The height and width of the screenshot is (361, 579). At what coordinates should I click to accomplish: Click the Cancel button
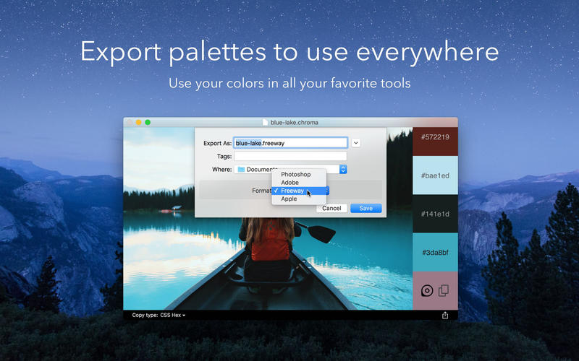pos(331,208)
